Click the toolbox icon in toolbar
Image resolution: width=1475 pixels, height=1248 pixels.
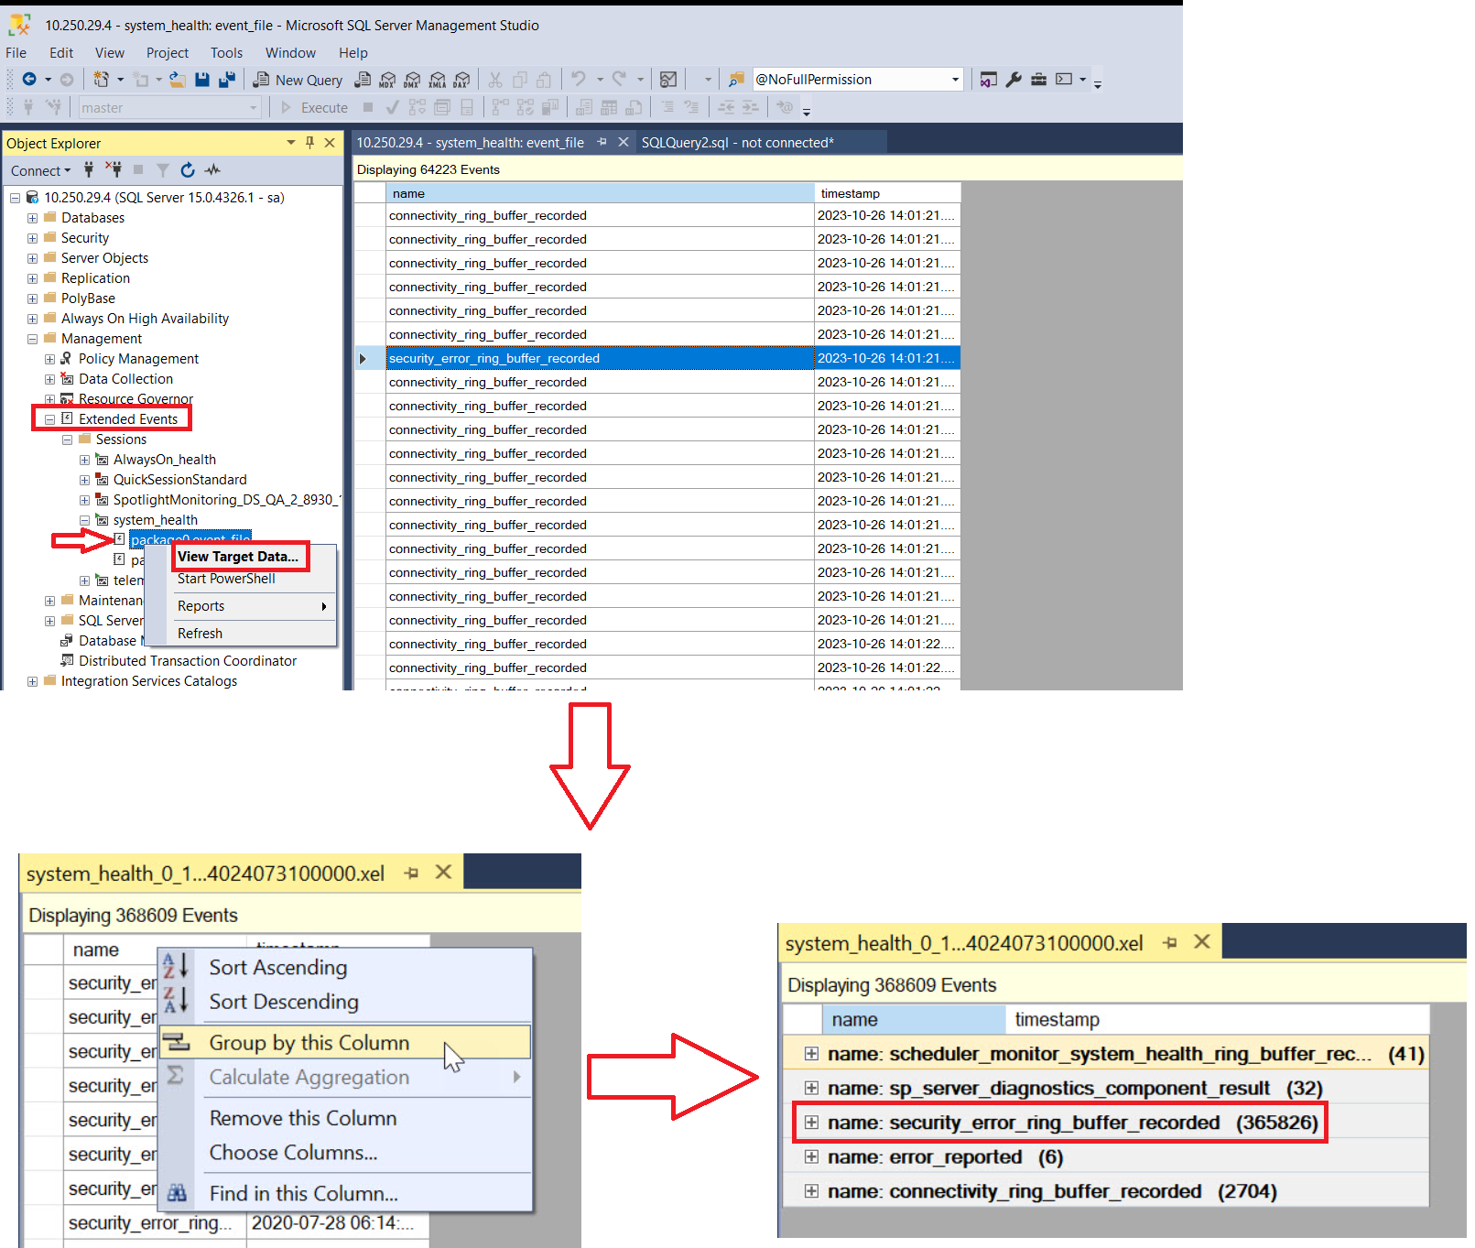click(1038, 80)
